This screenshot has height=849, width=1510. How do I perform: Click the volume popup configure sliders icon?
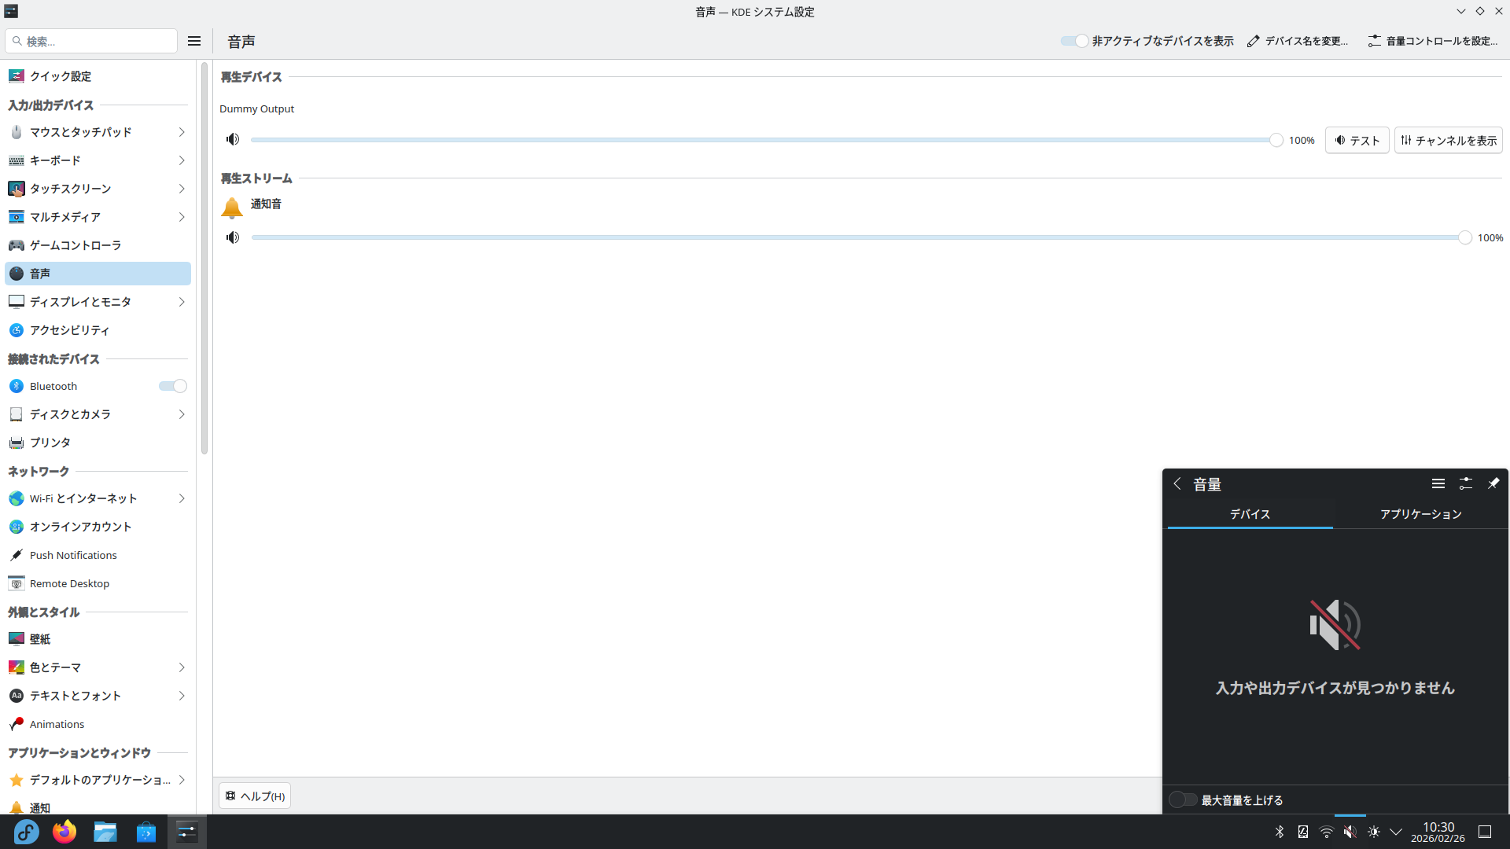pyautogui.click(x=1465, y=483)
